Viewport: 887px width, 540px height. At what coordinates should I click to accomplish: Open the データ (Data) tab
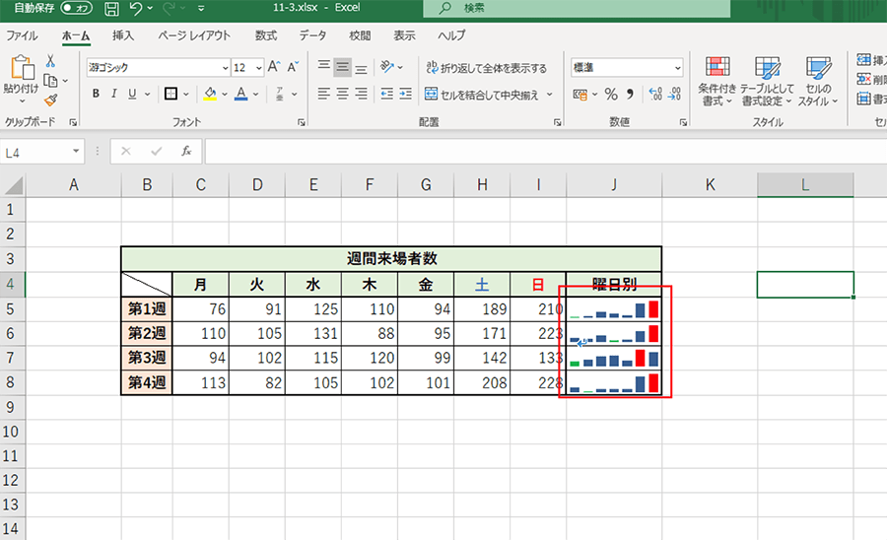pyautogui.click(x=312, y=35)
